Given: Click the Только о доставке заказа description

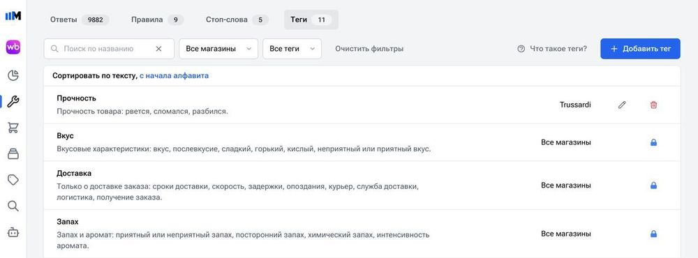Looking at the screenshot, I should click(x=238, y=192).
